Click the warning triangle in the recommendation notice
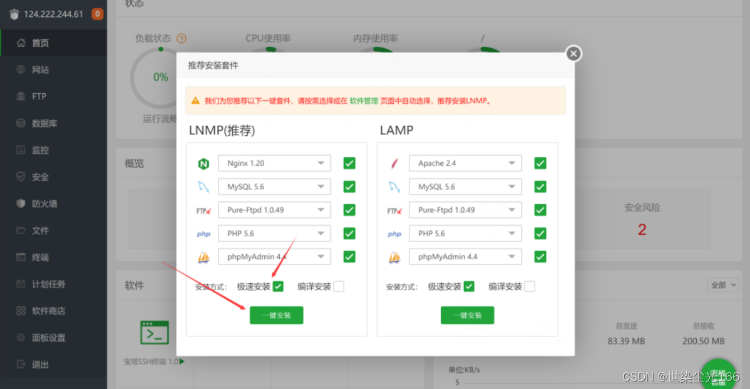This screenshot has height=389, width=750. click(195, 101)
